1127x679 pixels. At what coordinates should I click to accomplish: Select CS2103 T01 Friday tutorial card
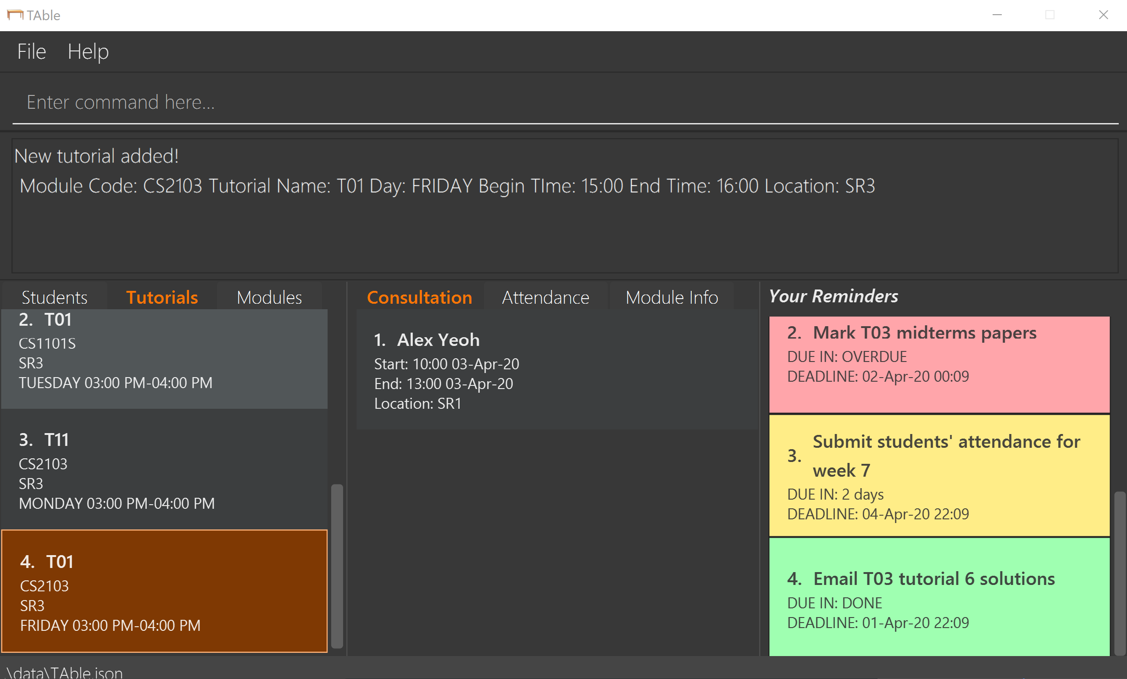click(164, 591)
